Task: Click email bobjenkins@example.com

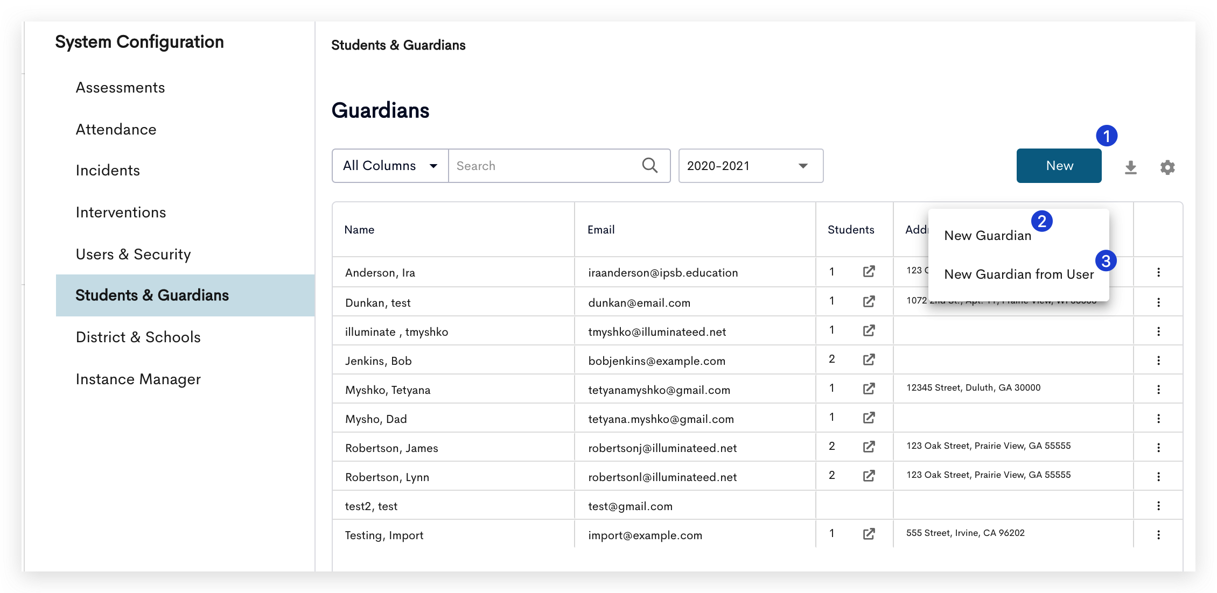Action: tap(656, 361)
